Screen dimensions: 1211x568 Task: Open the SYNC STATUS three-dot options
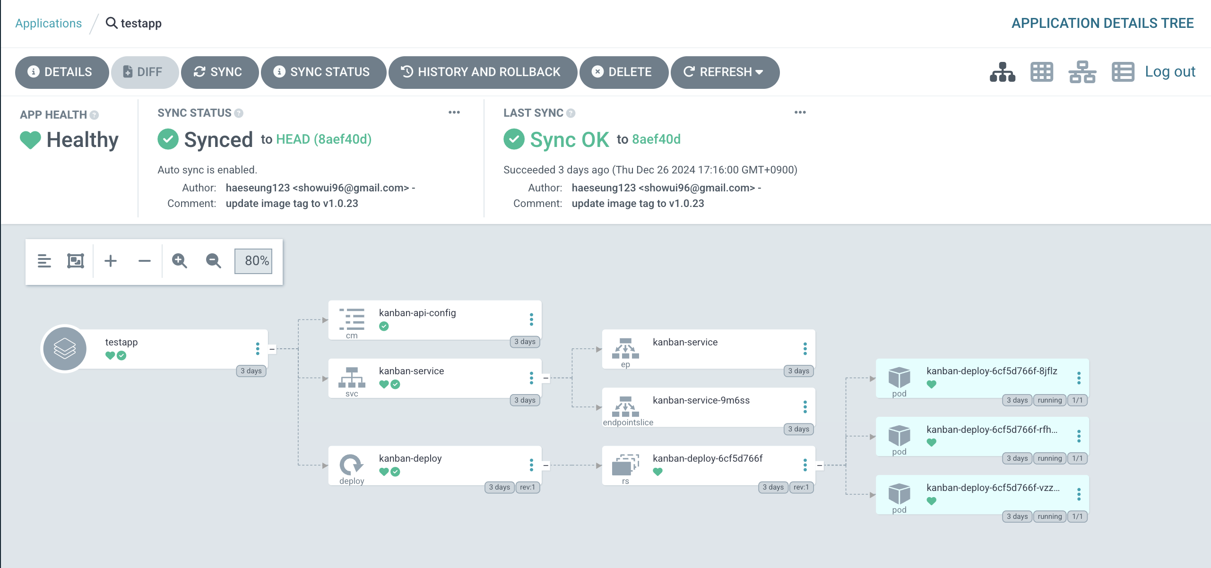pos(454,112)
